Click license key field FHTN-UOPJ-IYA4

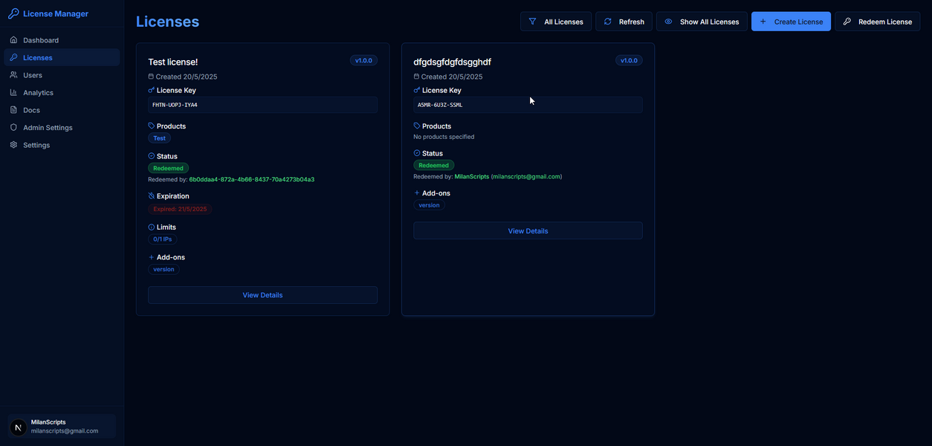pyautogui.click(x=262, y=105)
